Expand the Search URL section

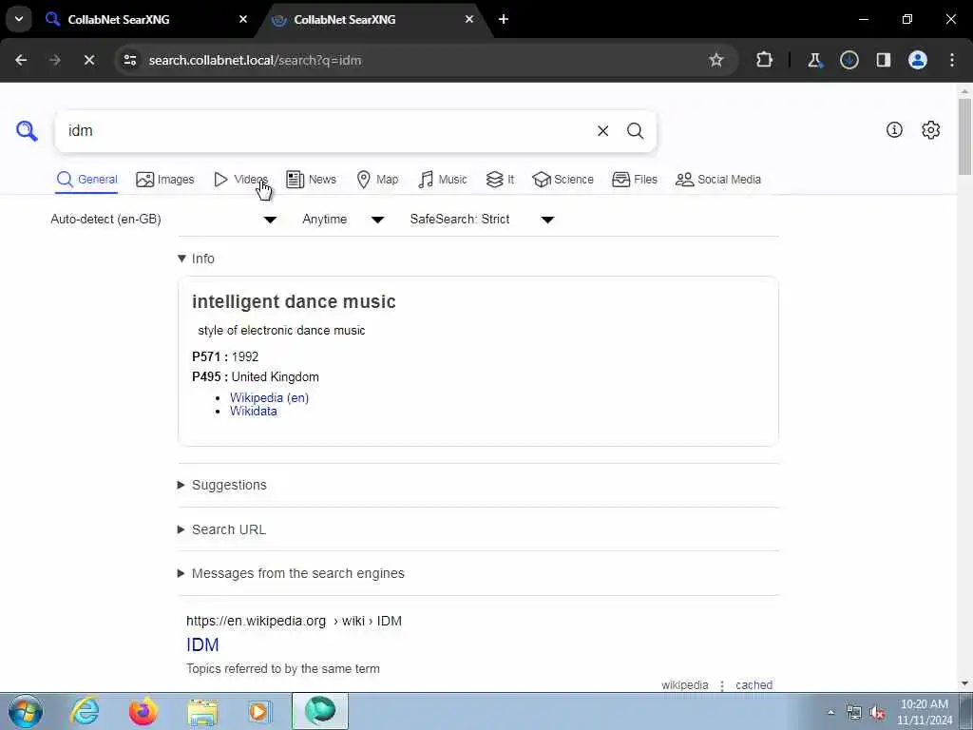[221, 529]
